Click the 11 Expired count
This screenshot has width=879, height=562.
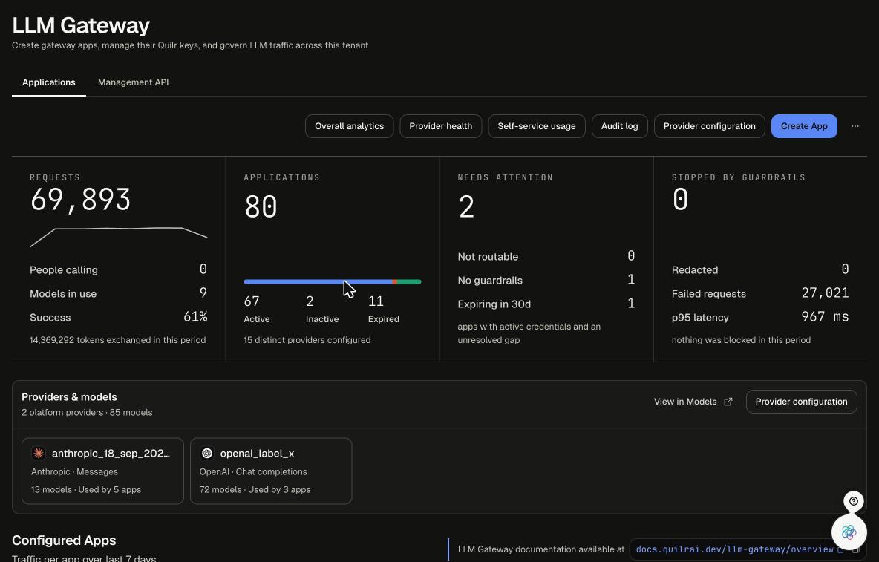click(x=376, y=301)
